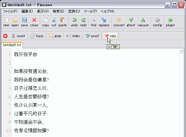Click the scrollbar up arrow
186x137 pixels.
pyautogui.click(x=181, y=51)
